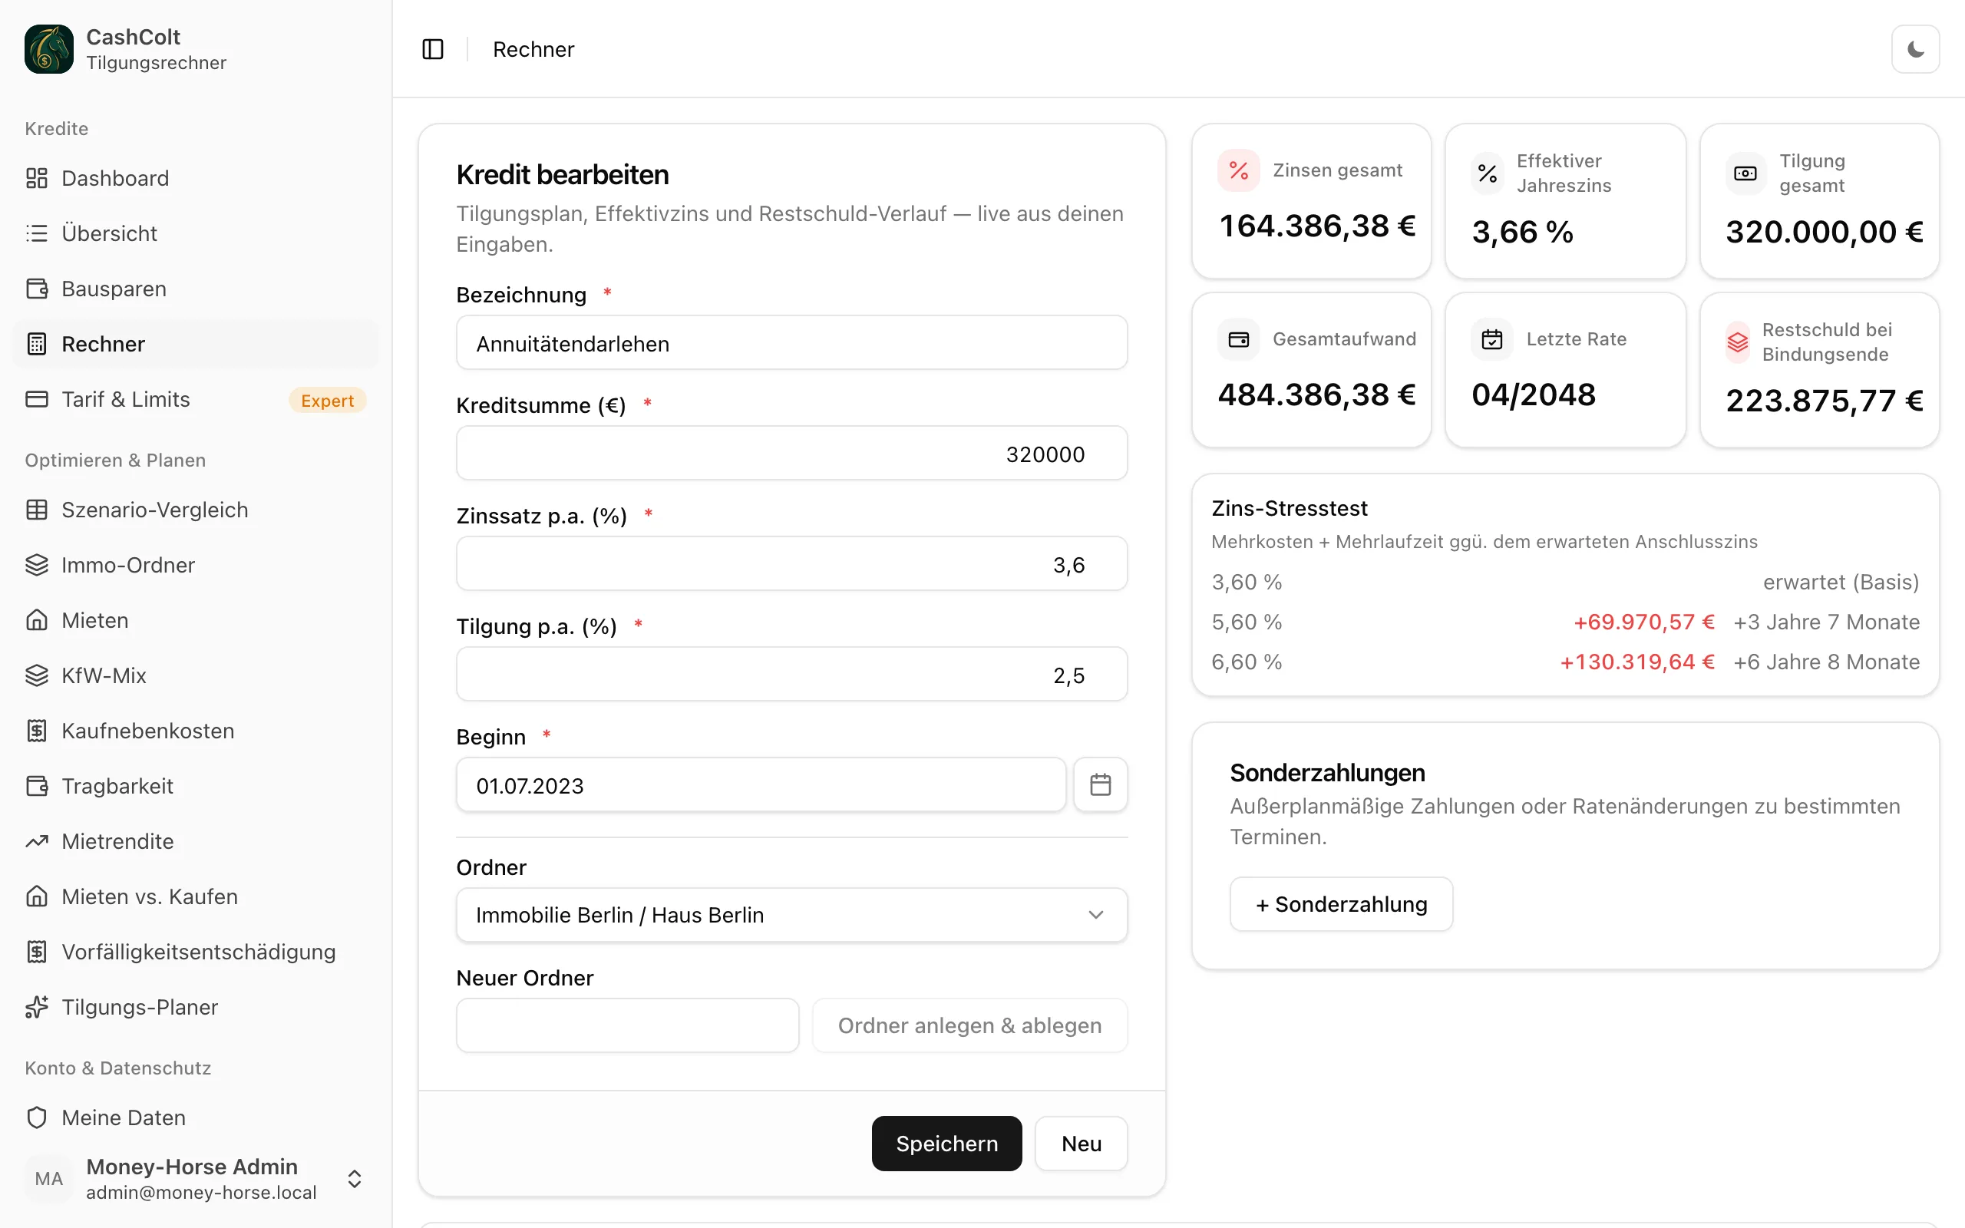Click the CashColt horse logo icon

coord(48,48)
